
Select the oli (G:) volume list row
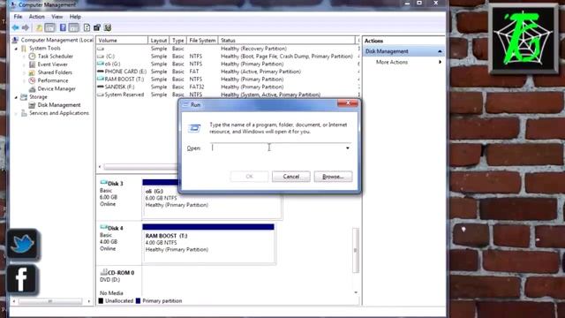(x=227, y=64)
